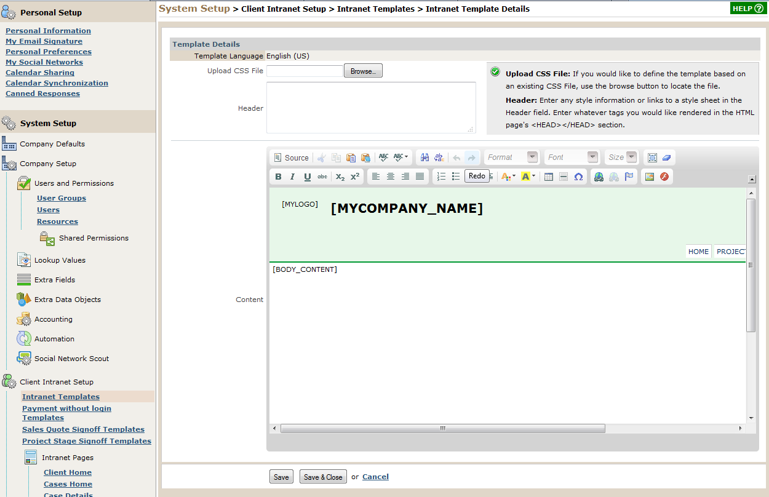Click Browse to upload a CSS file

coord(363,71)
